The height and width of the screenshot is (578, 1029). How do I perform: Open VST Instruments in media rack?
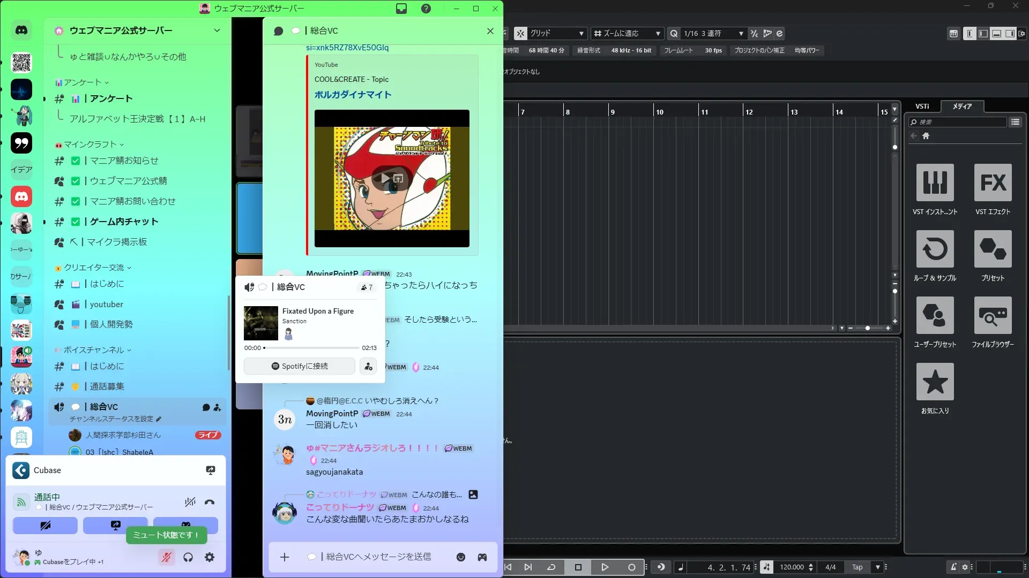935,182
